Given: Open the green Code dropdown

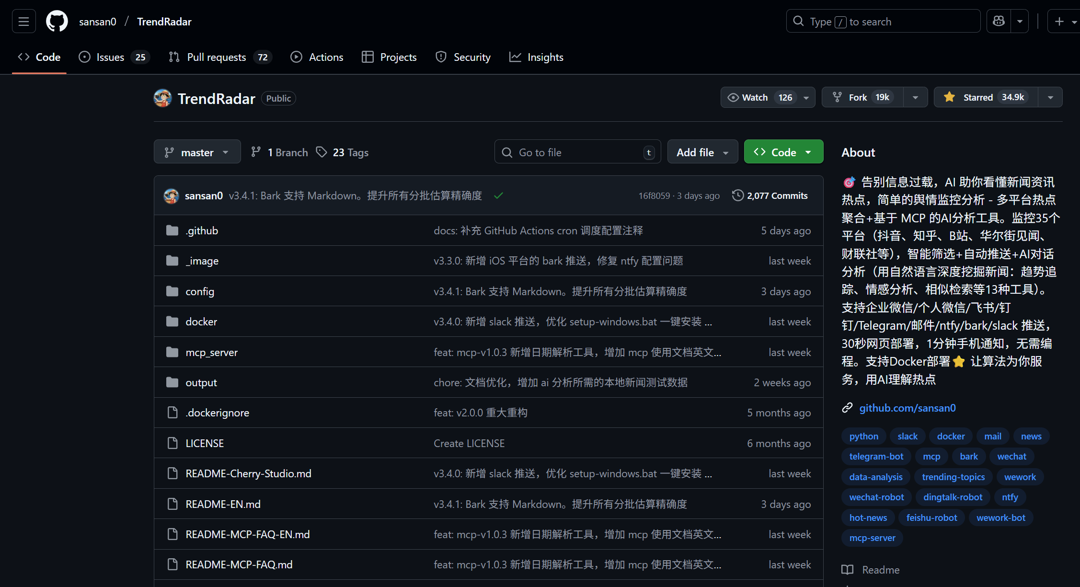Looking at the screenshot, I should pos(783,151).
